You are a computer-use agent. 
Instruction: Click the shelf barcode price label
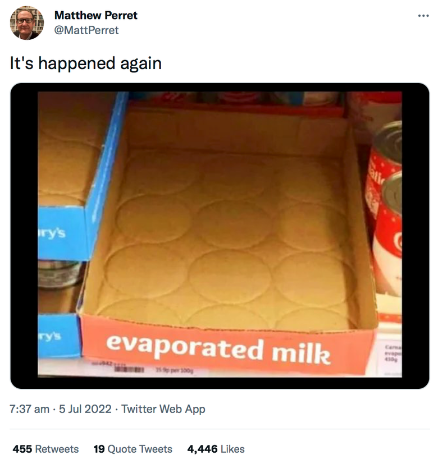(142, 369)
